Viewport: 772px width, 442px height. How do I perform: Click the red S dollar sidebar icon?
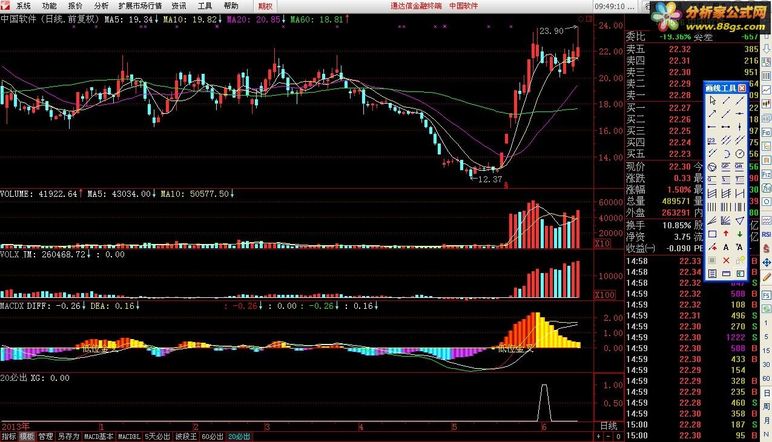(x=767, y=248)
